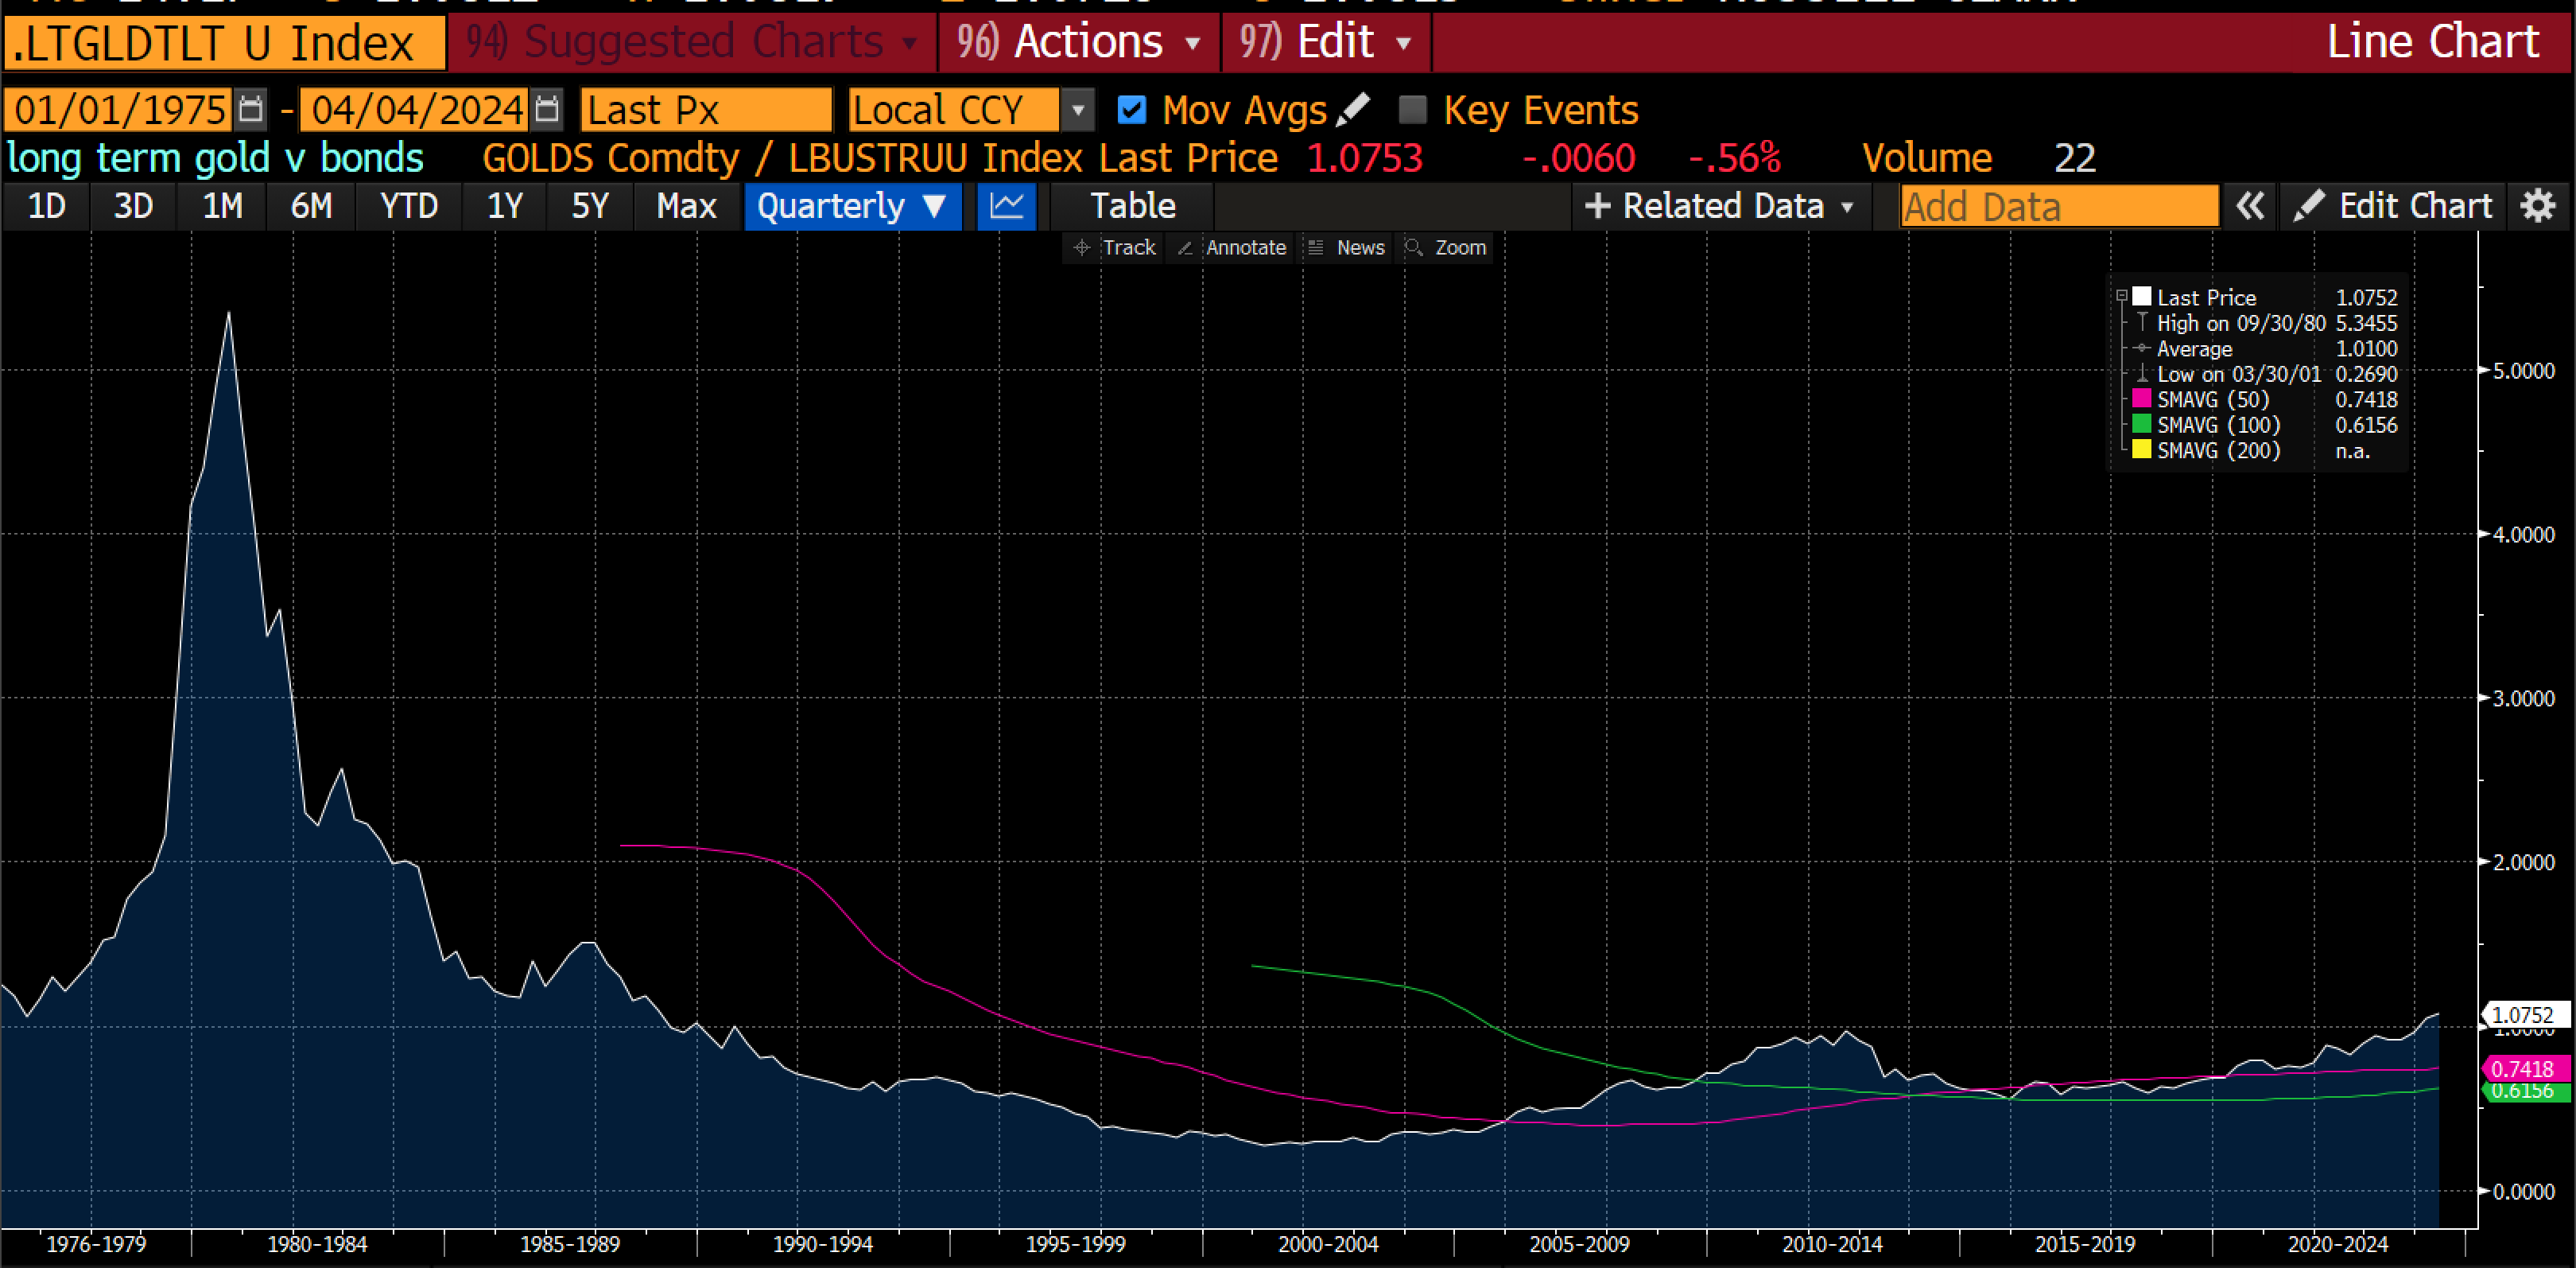This screenshot has height=1268, width=2576.
Task: Click the Edit Chart button
Action: coord(2392,206)
